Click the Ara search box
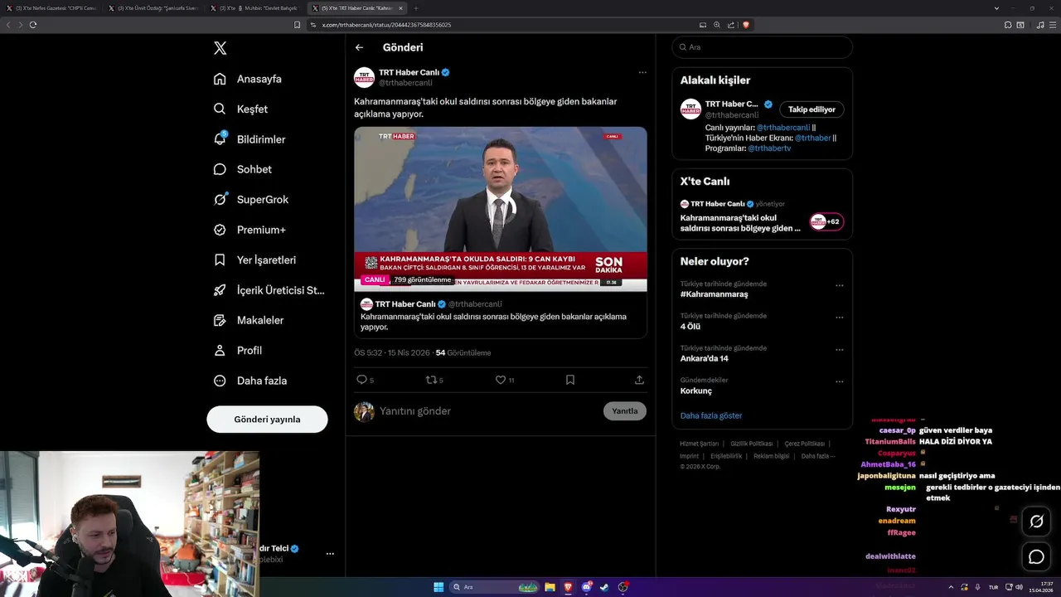 (x=763, y=47)
